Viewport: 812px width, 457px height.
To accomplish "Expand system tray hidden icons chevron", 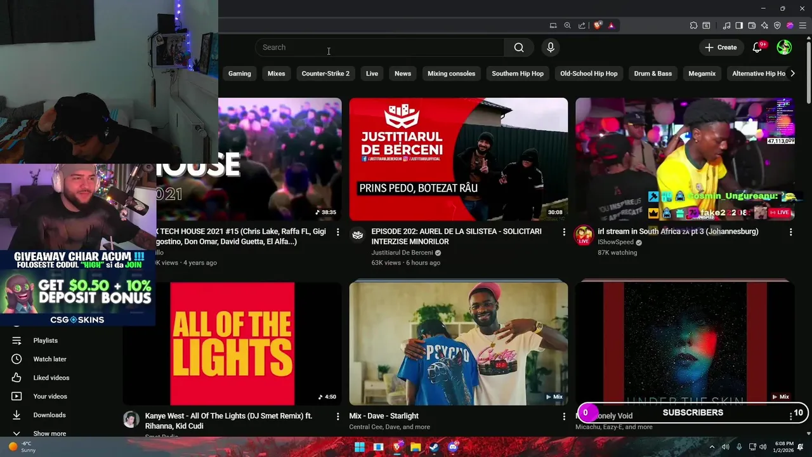I will pyautogui.click(x=712, y=447).
